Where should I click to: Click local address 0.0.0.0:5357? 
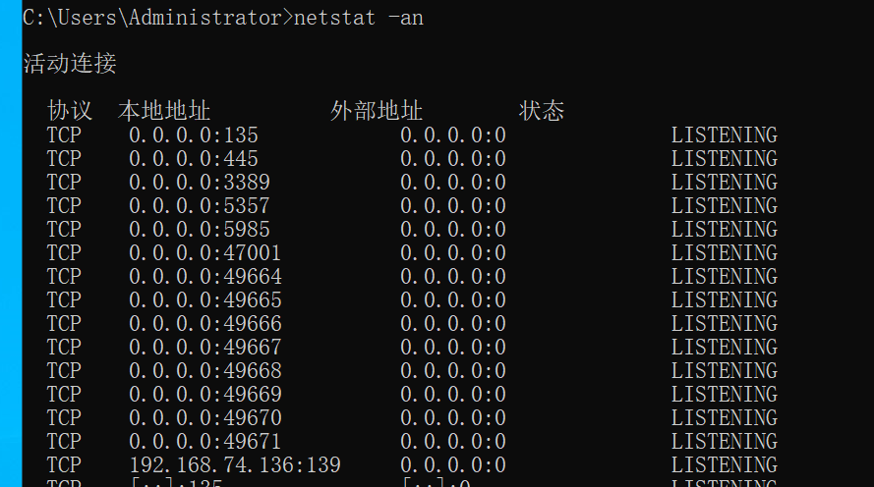[200, 206]
